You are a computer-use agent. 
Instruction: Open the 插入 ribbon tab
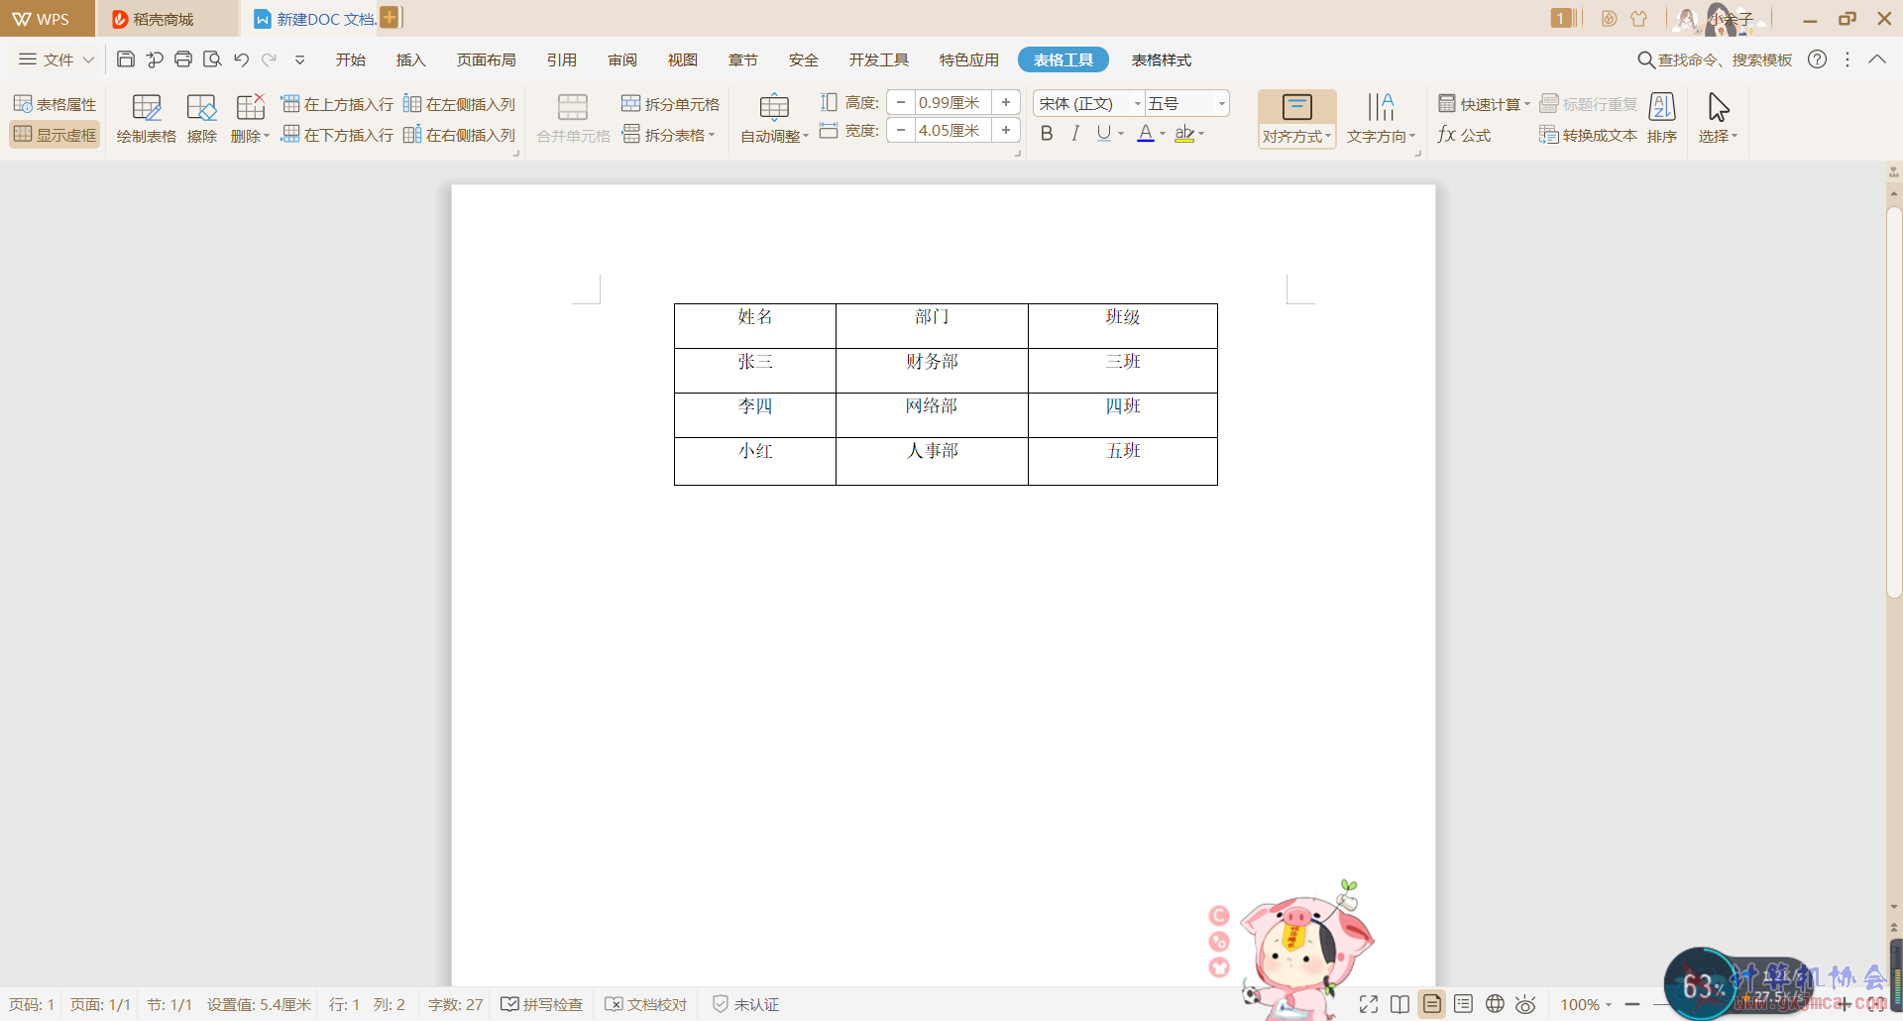[x=411, y=59]
